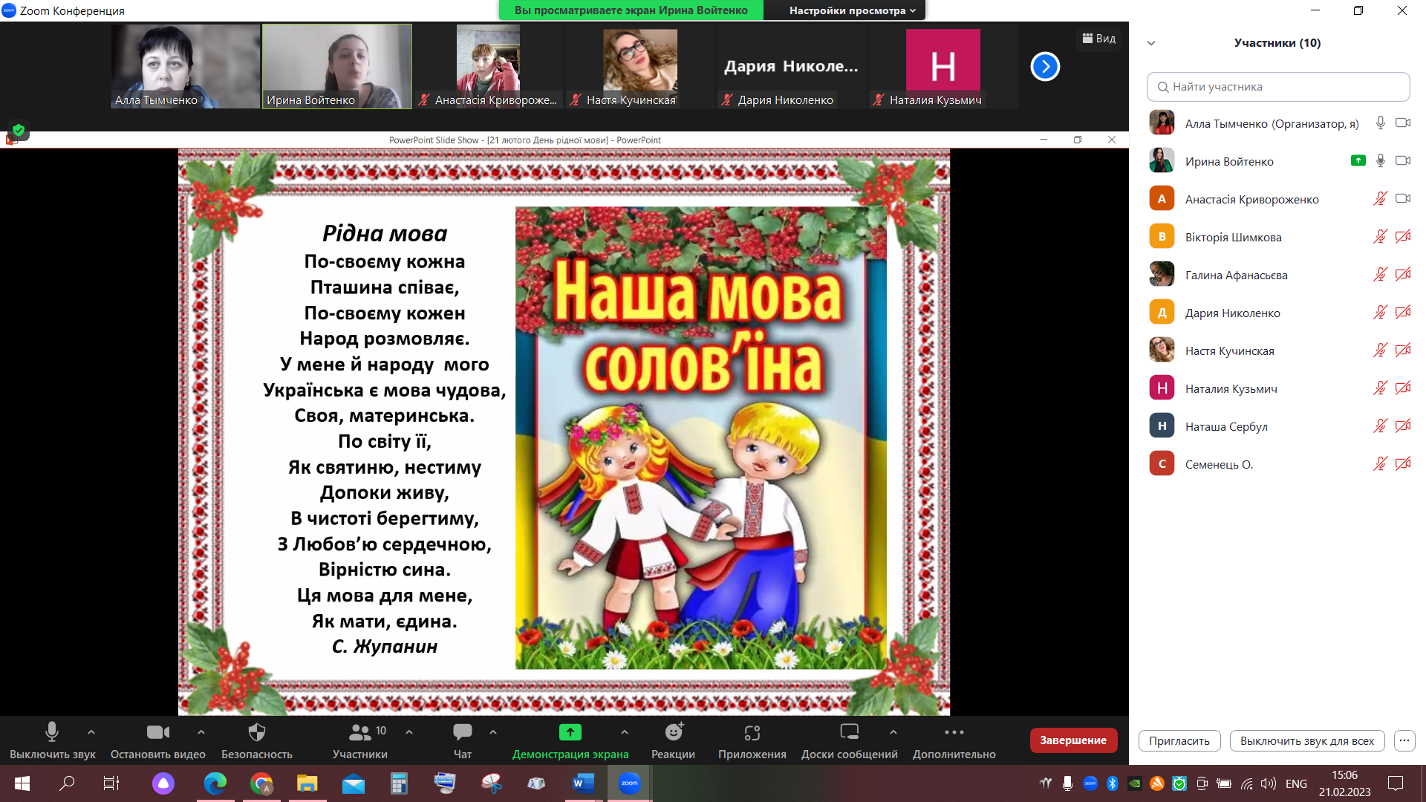Expand audio options arrow next to the microphone
Screen dimensions: 1426x802
pos(91,732)
